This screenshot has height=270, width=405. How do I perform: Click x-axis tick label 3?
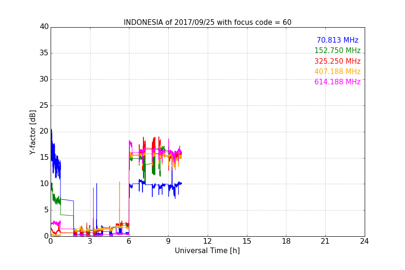tap(90, 241)
